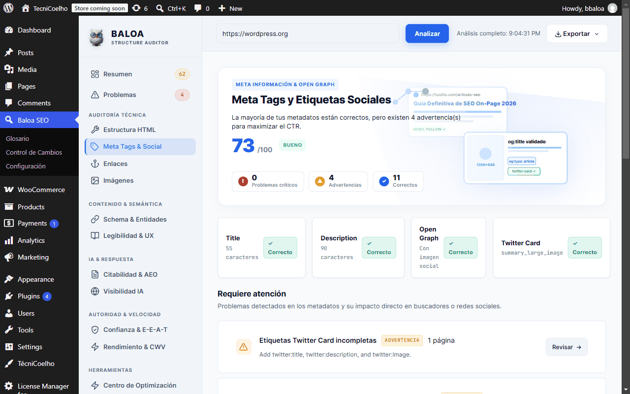Click the Imágenes picture icon
Image resolution: width=630 pixels, height=394 pixels.
point(95,180)
